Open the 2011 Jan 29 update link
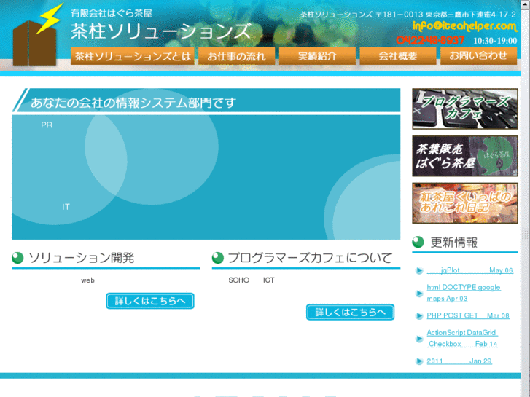 coord(459,361)
